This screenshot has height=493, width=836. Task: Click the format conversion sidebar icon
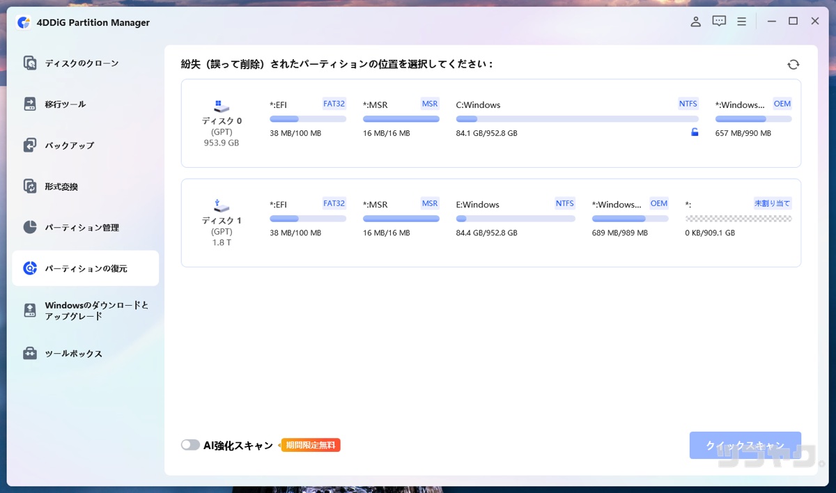[30, 187]
